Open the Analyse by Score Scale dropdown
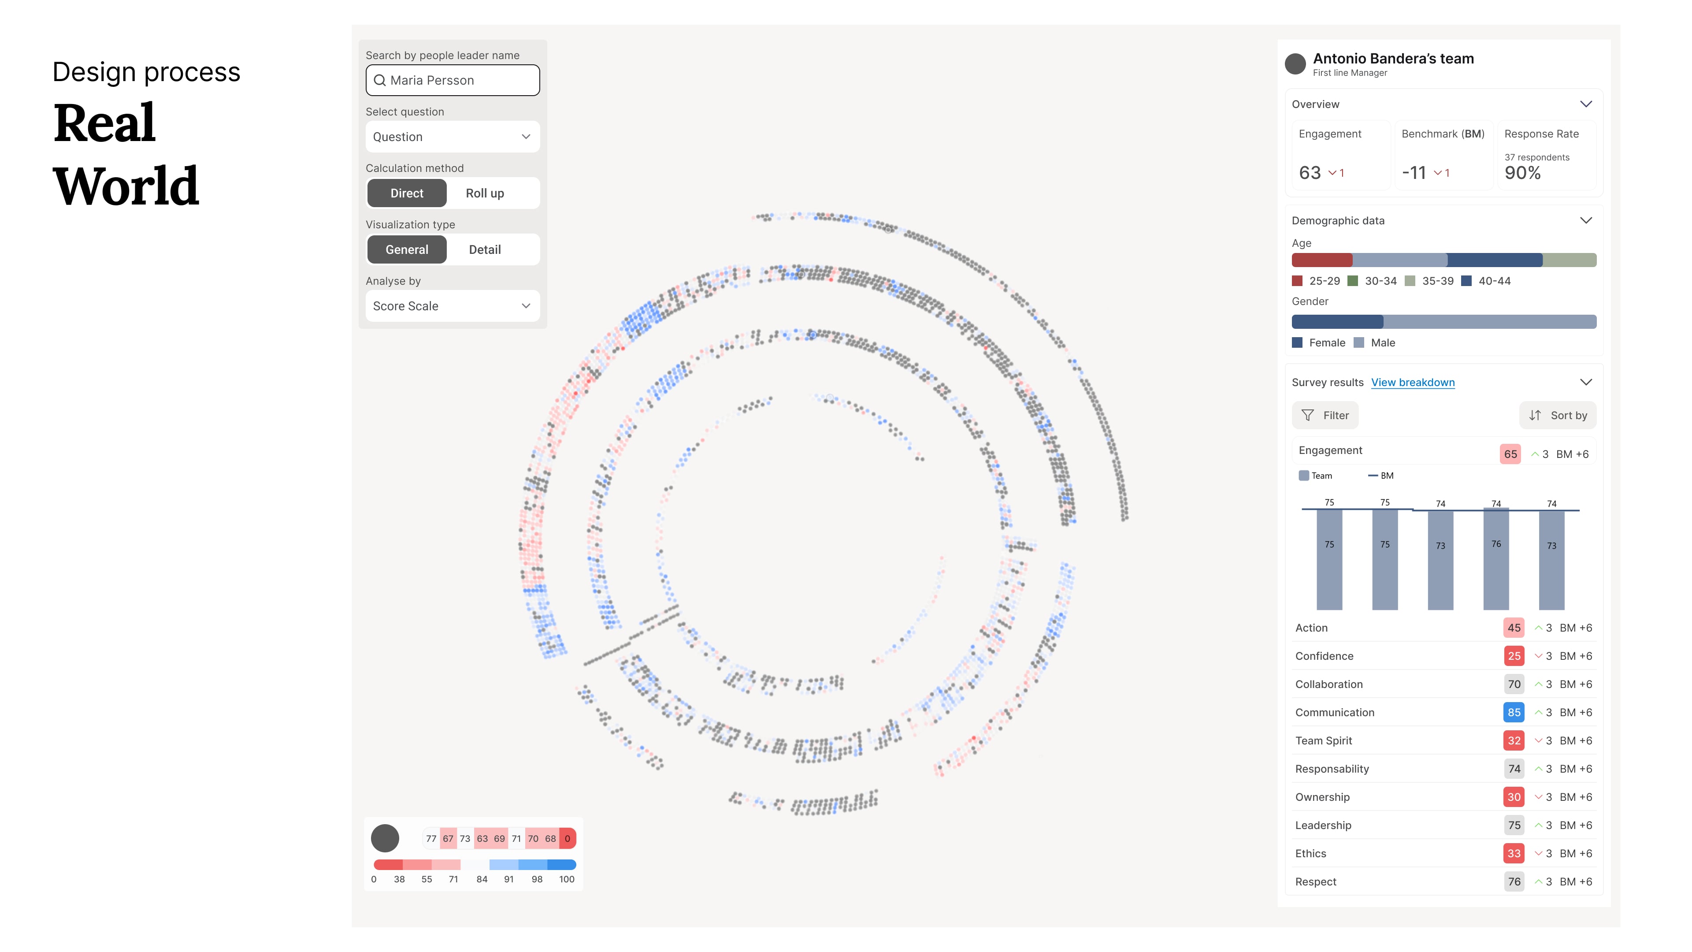The width and height of the screenshot is (1692, 952). (x=453, y=306)
